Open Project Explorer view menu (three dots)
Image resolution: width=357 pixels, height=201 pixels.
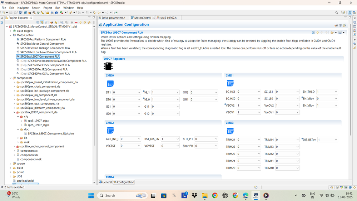(x=94, y=22)
